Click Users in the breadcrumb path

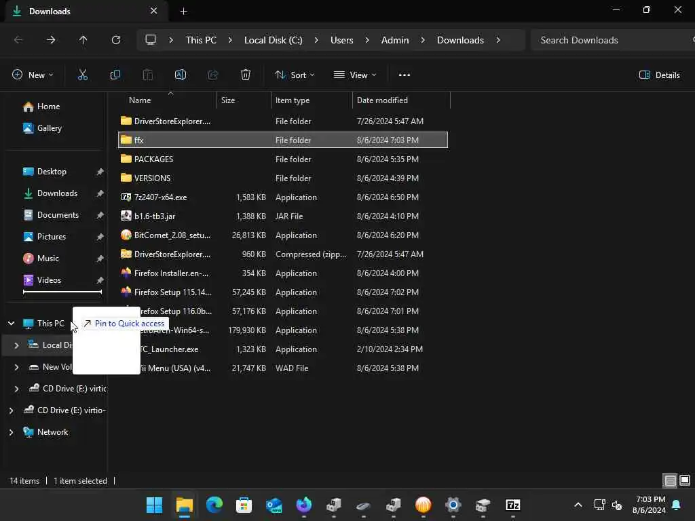[x=342, y=40]
